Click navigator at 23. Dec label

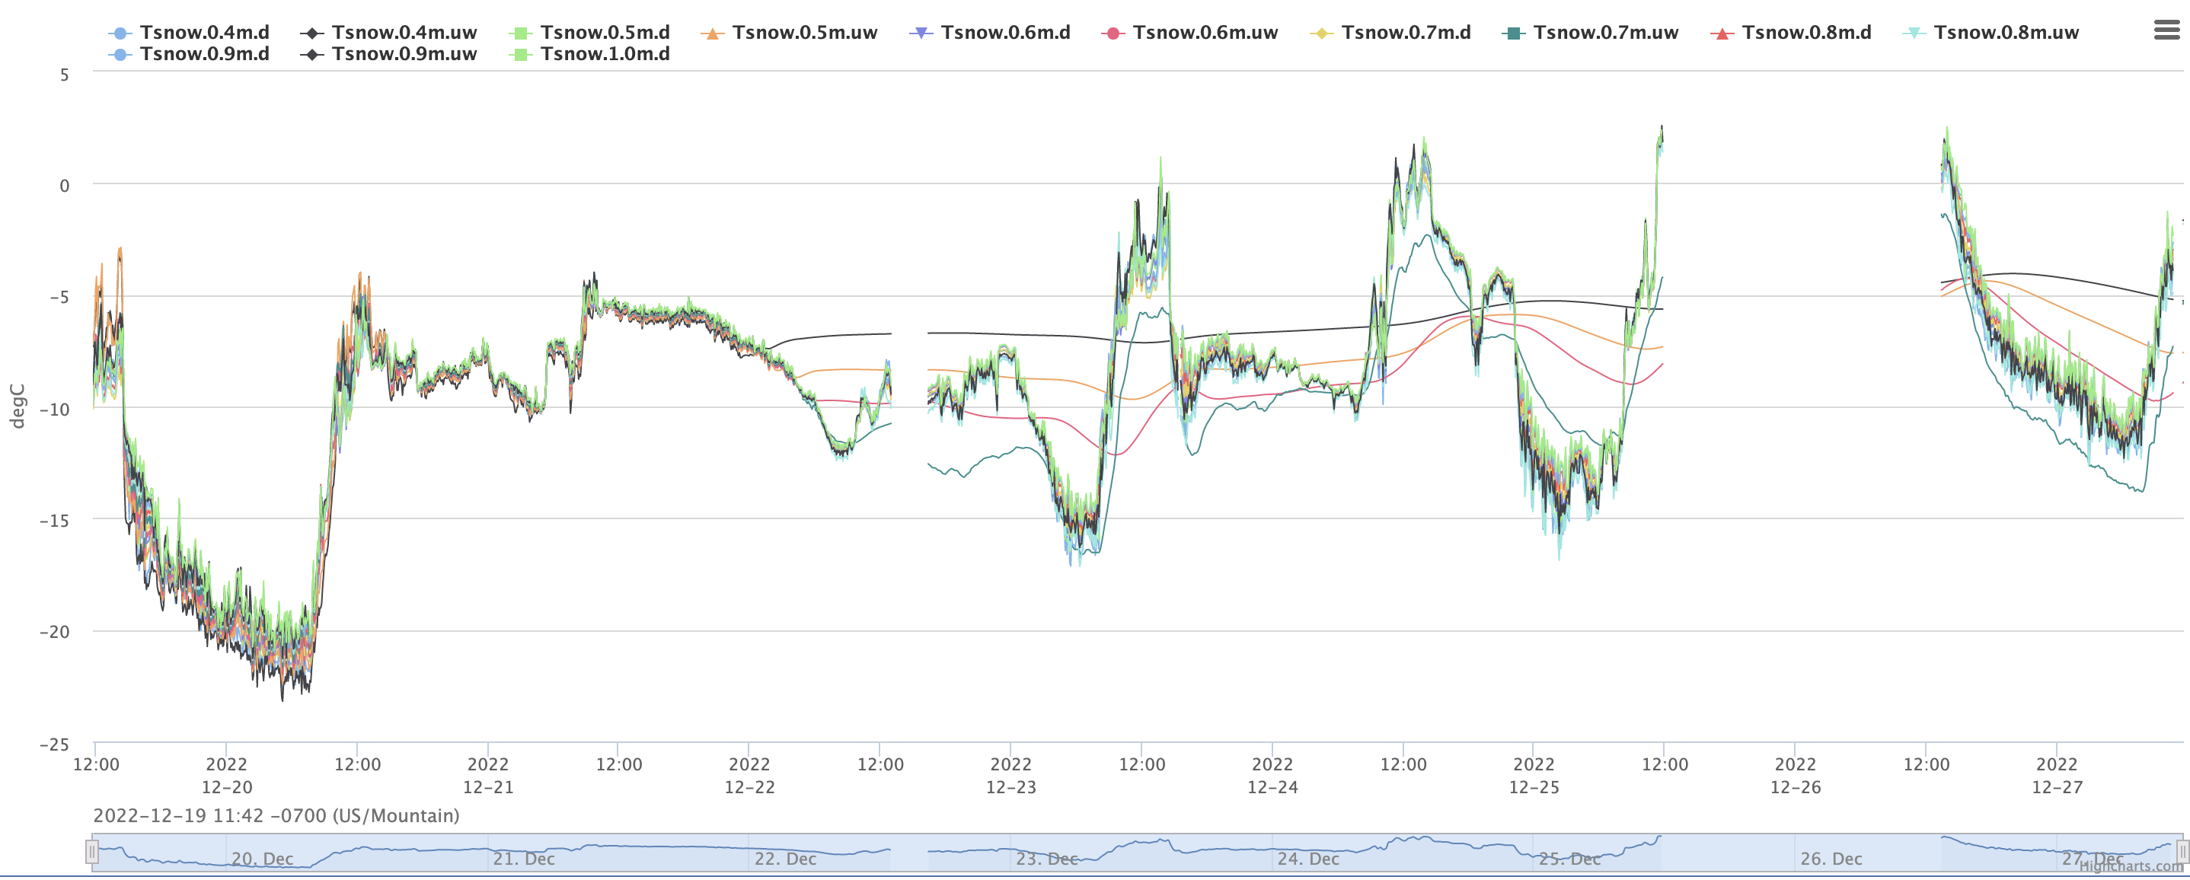1046,859
